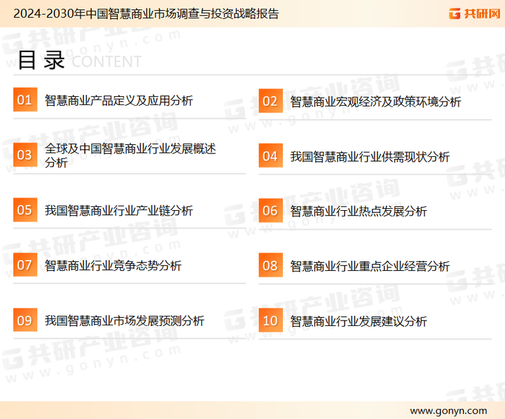
Task: Click the orange 10 number badge
Action: (271, 321)
